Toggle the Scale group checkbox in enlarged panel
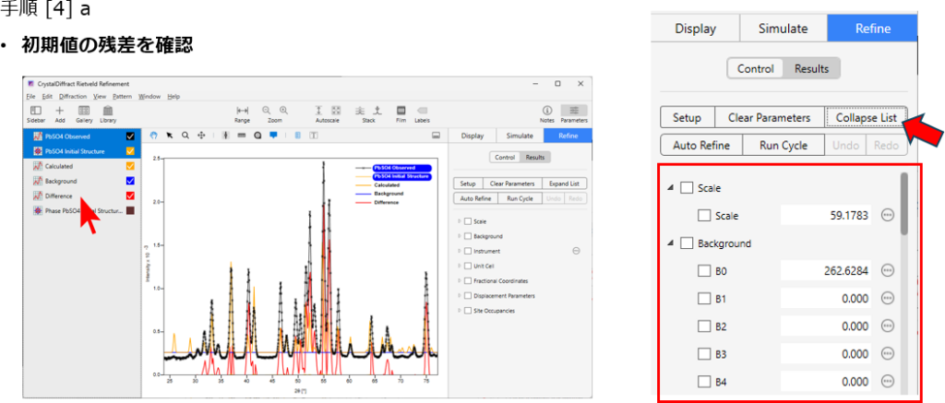Screen dimensions: 945x403 (687, 187)
